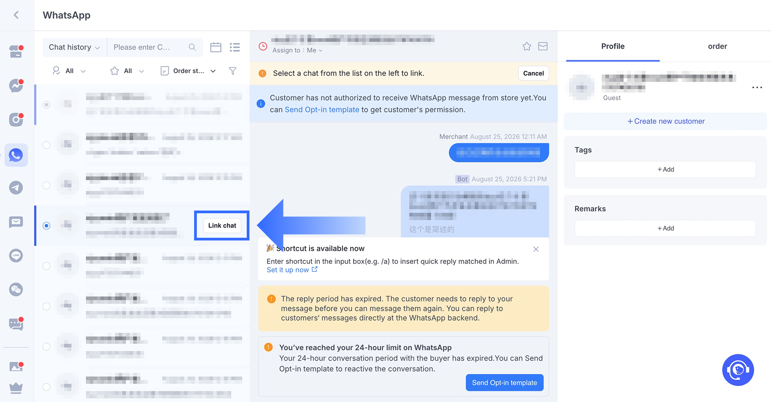Go back using the top-left arrow
Screen dimensions: 771x402
[x=16, y=15]
